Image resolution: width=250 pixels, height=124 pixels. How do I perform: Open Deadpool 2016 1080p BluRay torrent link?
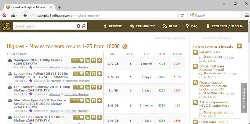[x=38, y=62]
